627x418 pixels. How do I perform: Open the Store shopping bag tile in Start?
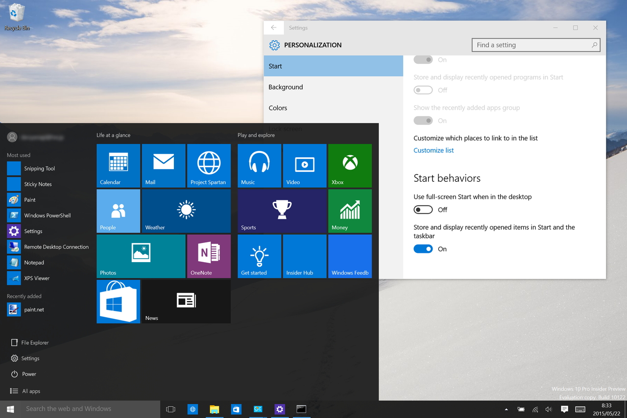(x=118, y=301)
